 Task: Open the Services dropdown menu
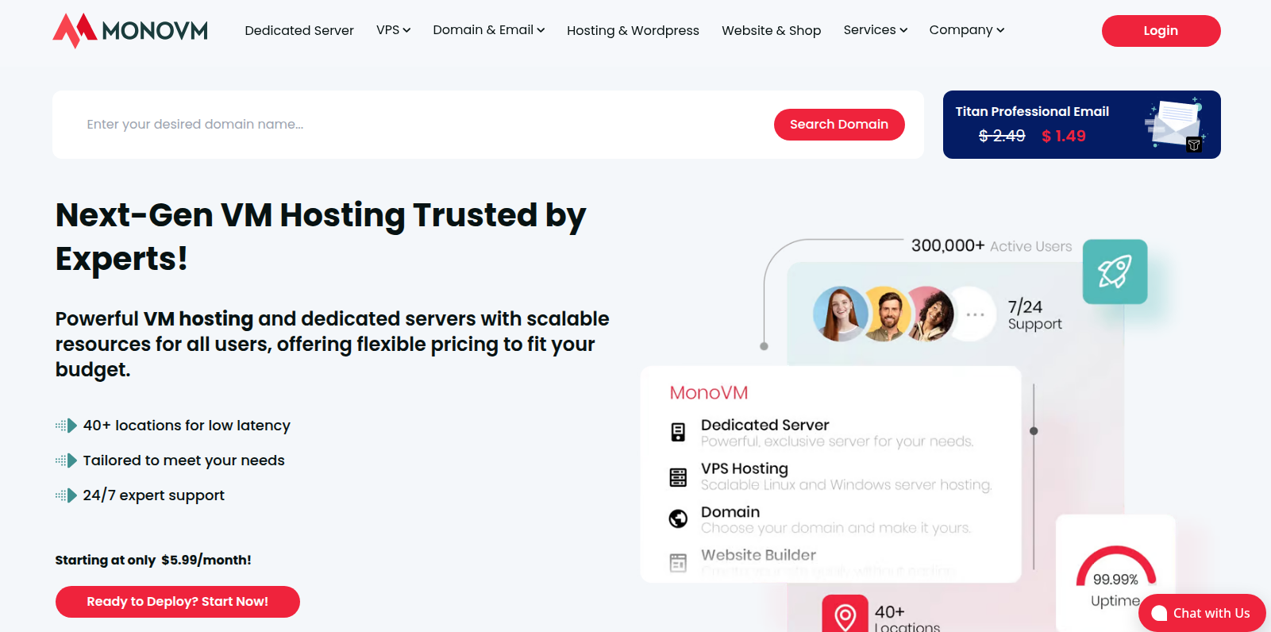[875, 30]
